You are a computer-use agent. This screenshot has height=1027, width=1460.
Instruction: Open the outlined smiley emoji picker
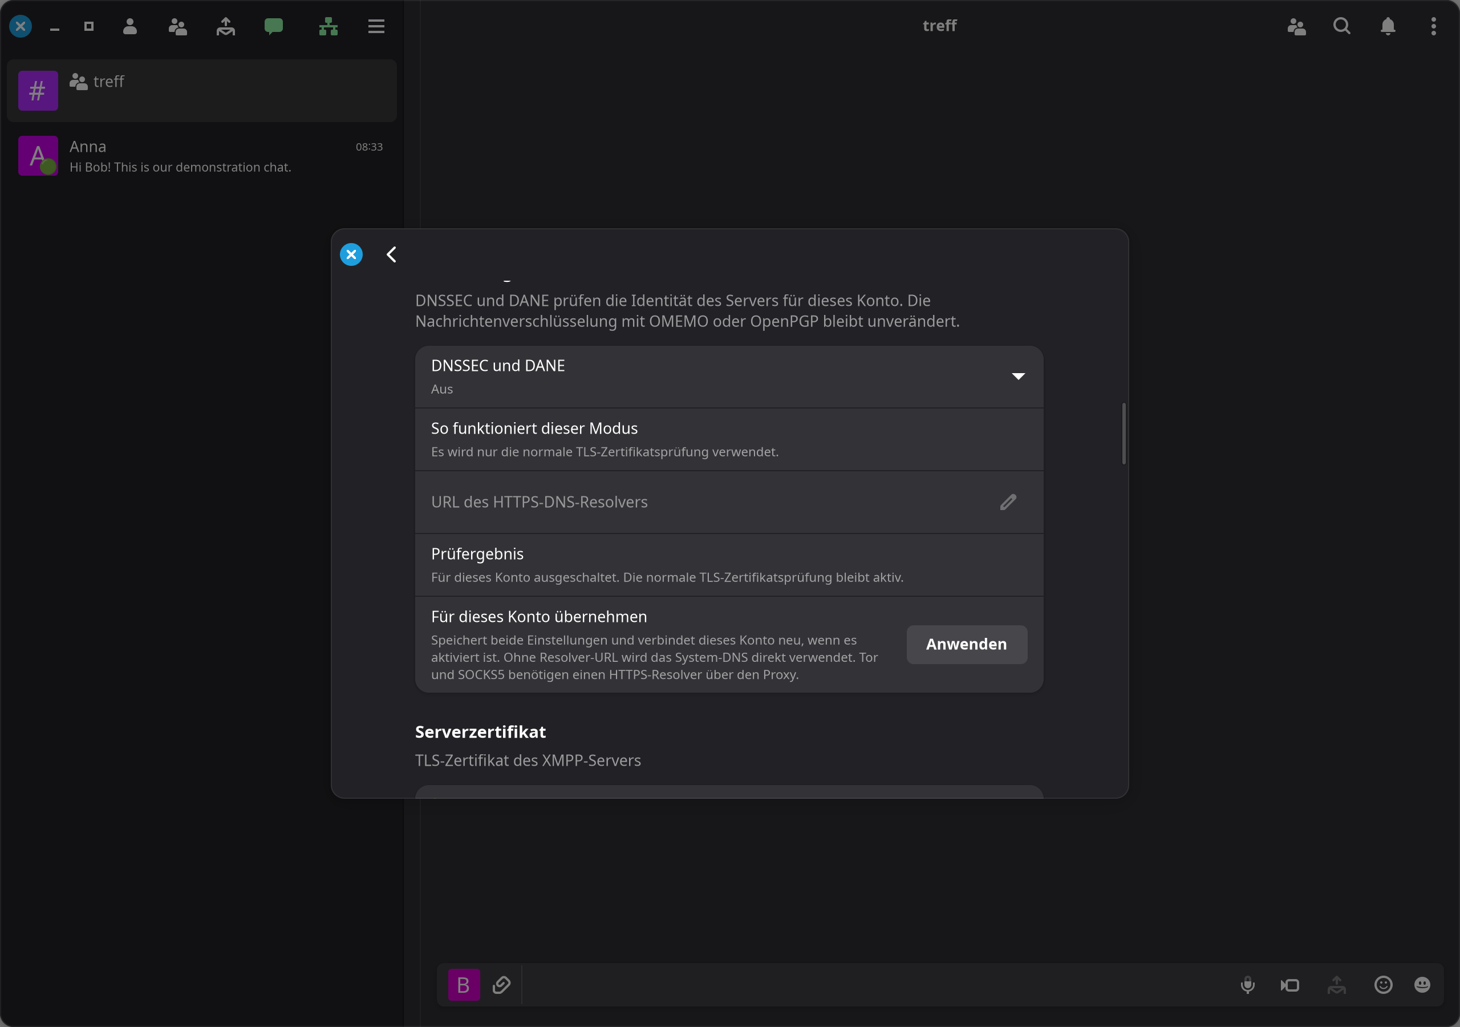[x=1383, y=985]
